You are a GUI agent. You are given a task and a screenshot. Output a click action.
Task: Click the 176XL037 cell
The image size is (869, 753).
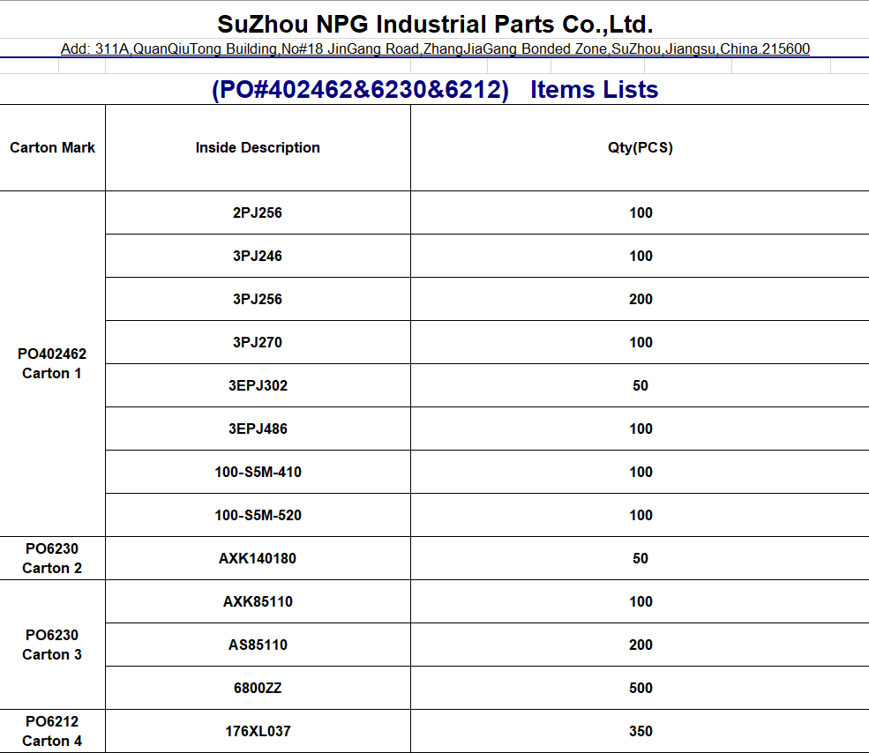click(258, 731)
